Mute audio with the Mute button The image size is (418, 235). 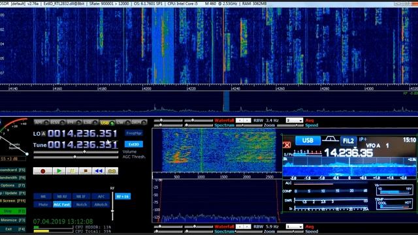(42, 204)
